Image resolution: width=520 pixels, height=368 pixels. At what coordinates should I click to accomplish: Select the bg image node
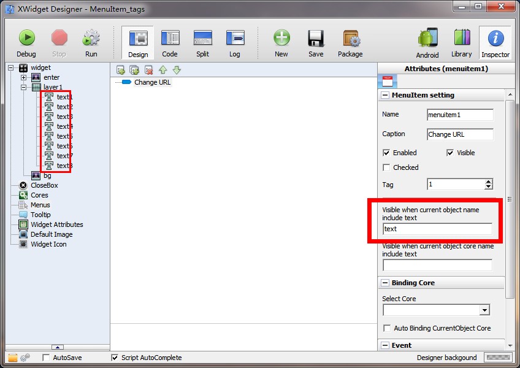42,175
